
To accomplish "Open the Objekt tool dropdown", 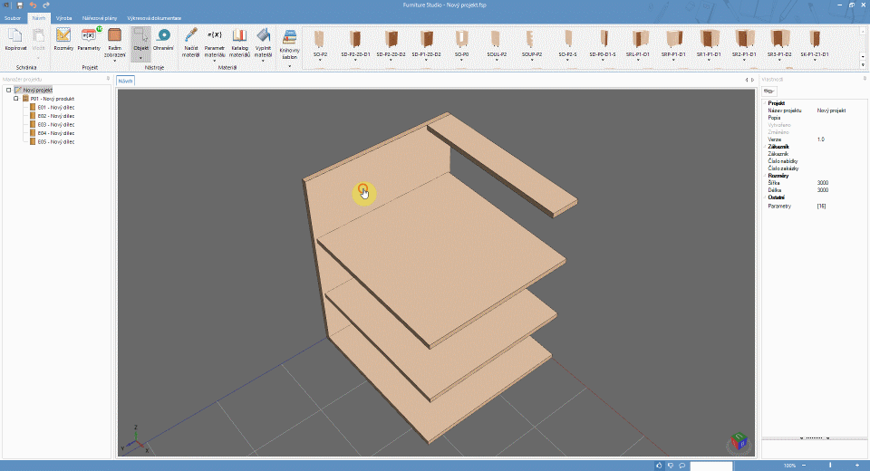I will pyautogui.click(x=140, y=57).
